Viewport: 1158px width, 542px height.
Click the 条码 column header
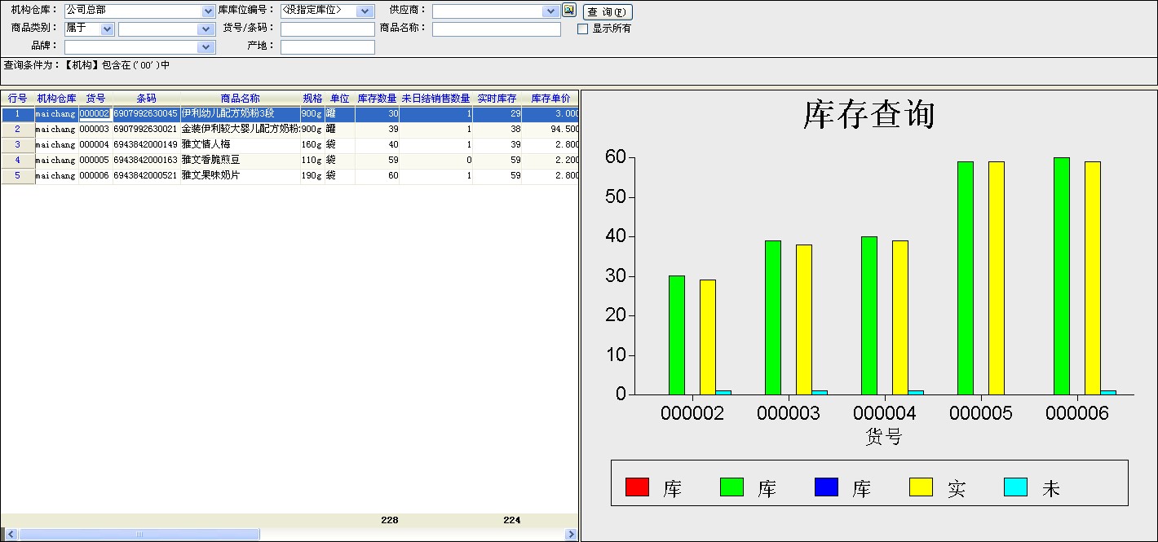click(x=146, y=99)
